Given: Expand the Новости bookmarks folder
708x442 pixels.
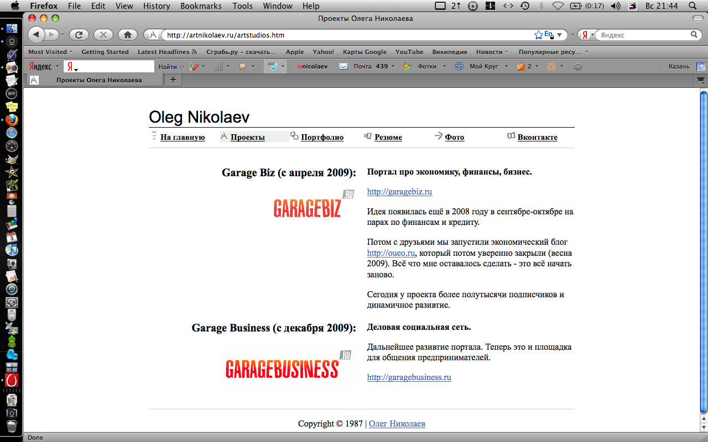Looking at the screenshot, I should (492, 52).
